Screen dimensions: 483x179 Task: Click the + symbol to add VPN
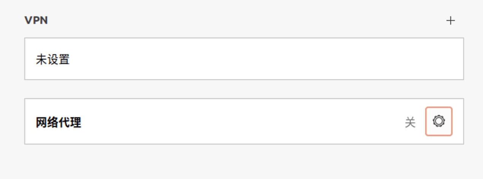pos(450,20)
